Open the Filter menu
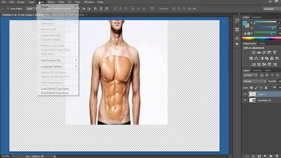281x158 pixels. point(61,2)
